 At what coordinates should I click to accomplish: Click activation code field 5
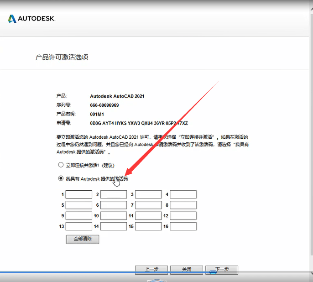click(79, 205)
